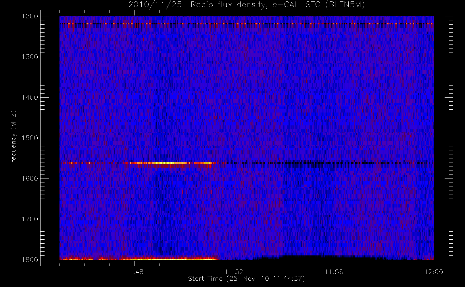Select the 1600 frequency axis label
This screenshot has height=287, width=465.
click(30, 179)
